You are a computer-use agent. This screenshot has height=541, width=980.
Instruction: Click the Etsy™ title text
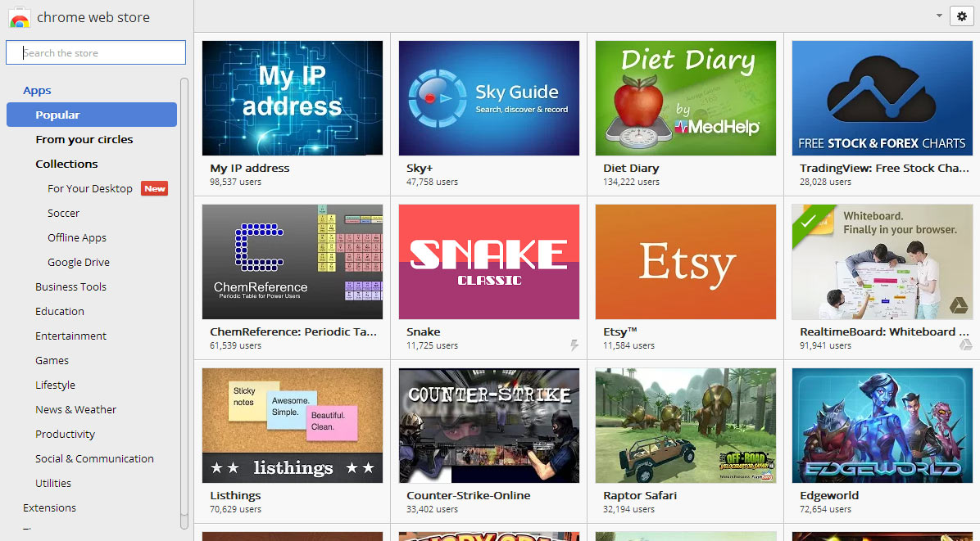click(620, 332)
